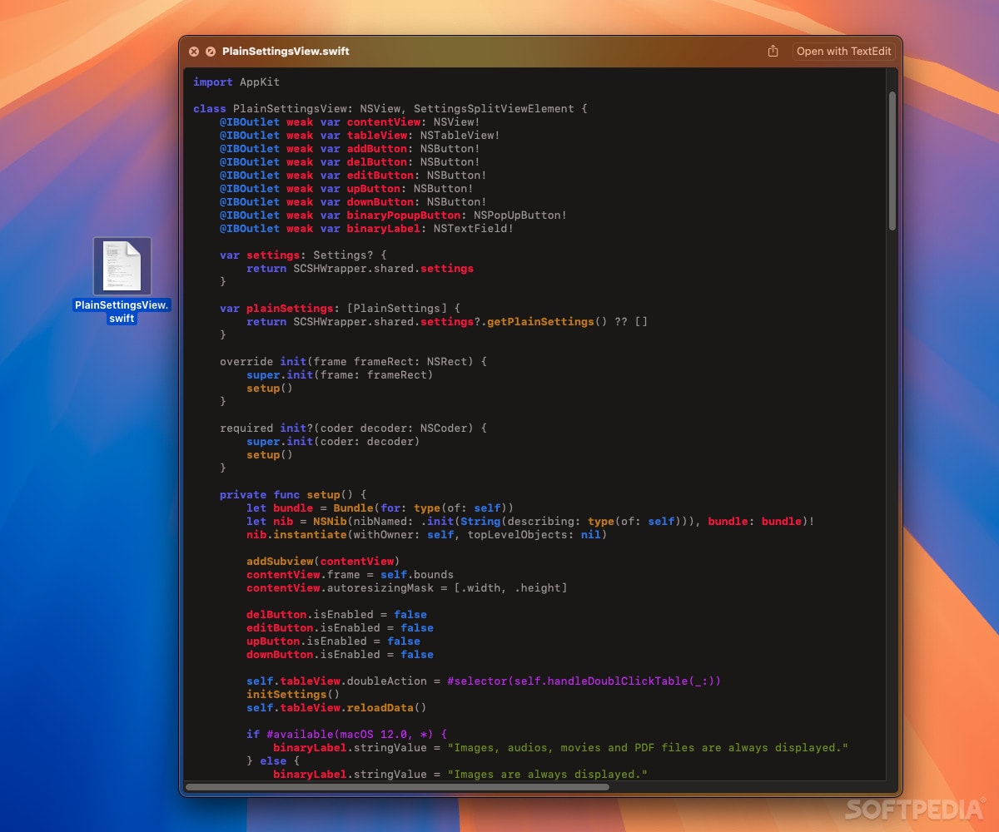Click the 'editButton: NSButton!' outlet line
Image resolution: width=999 pixels, height=832 pixels.
tap(353, 176)
